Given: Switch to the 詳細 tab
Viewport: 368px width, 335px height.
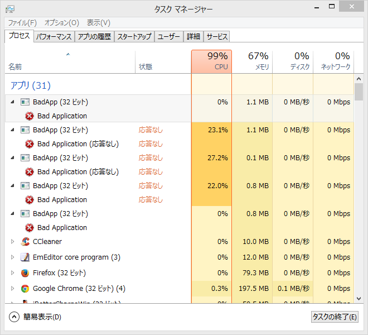Looking at the screenshot, I should pos(193,37).
